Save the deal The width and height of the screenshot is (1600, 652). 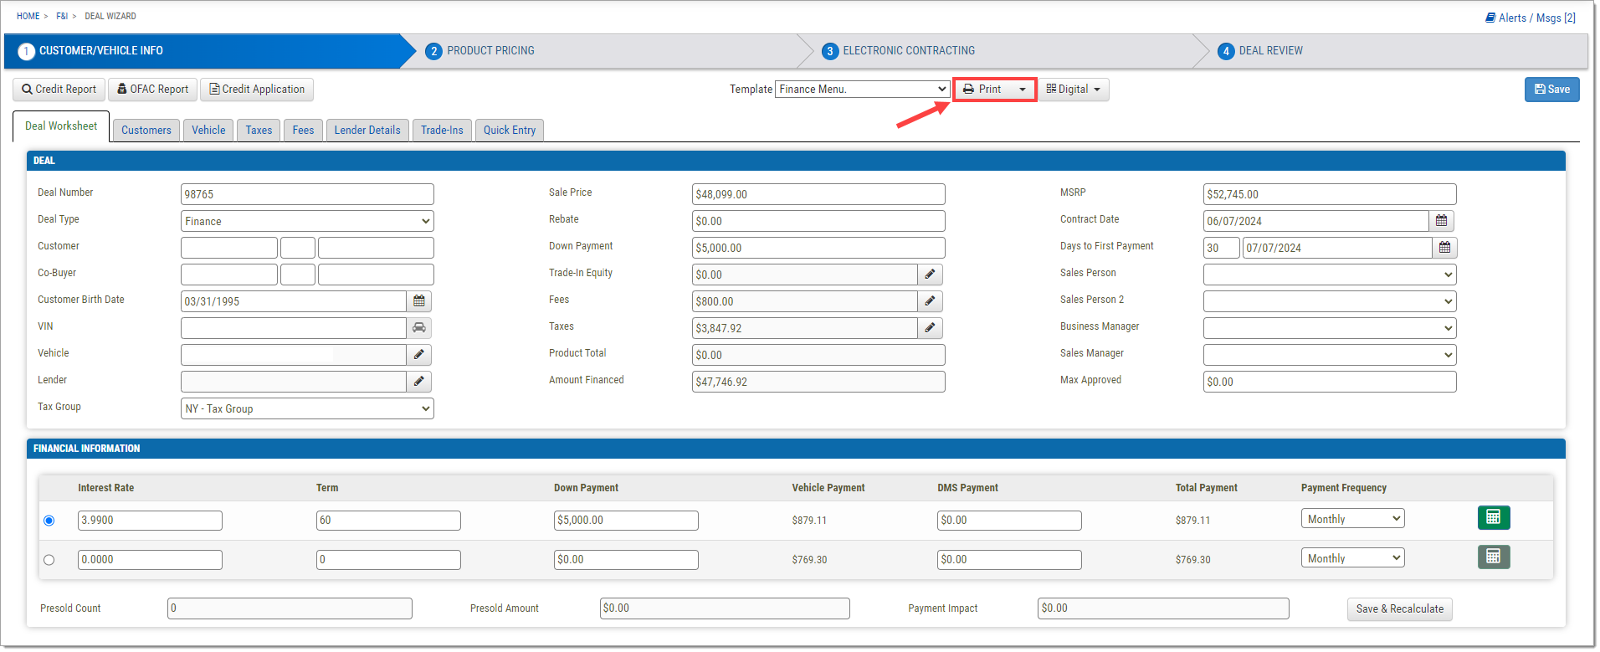pyautogui.click(x=1551, y=90)
